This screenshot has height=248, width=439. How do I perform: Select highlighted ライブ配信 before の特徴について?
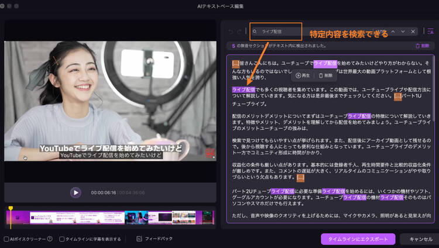[359, 116]
